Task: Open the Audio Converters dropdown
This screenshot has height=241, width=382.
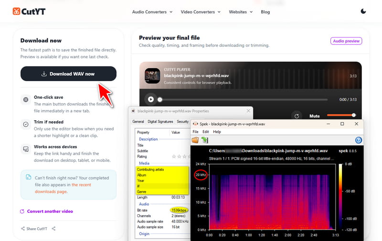Action: (152, 12)
